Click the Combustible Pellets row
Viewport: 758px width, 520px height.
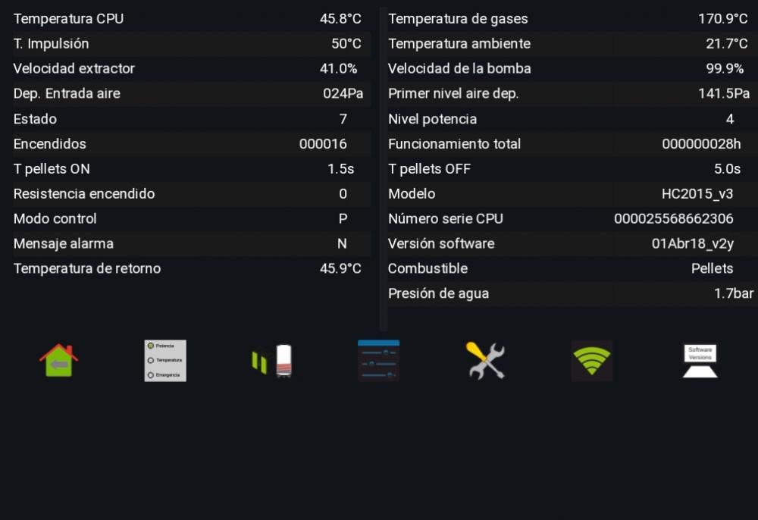tap(572, 268)
